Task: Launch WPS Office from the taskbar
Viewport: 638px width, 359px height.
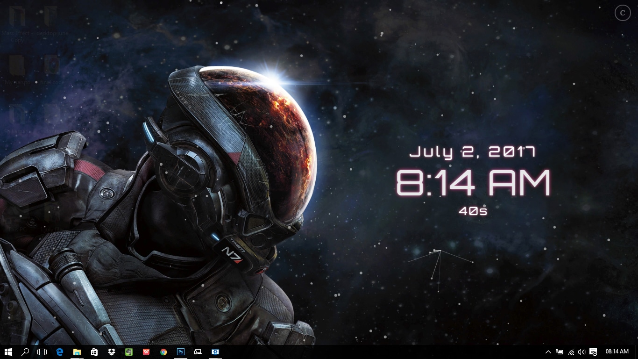Action: [146, 352]
